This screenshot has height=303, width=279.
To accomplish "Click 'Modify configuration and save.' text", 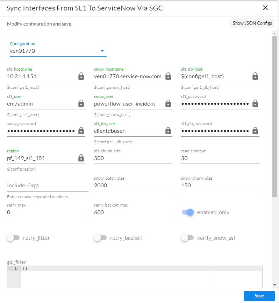I will pyautogui.click(x=40, y=24).
